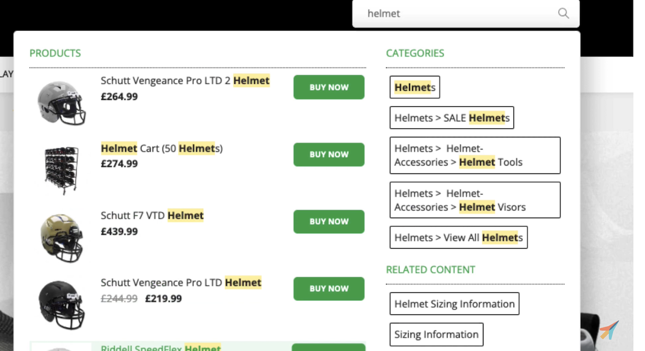This screenshot has width=645, height=351.
Task: Open the Sizing Information related link
Action: coord(436,334)
